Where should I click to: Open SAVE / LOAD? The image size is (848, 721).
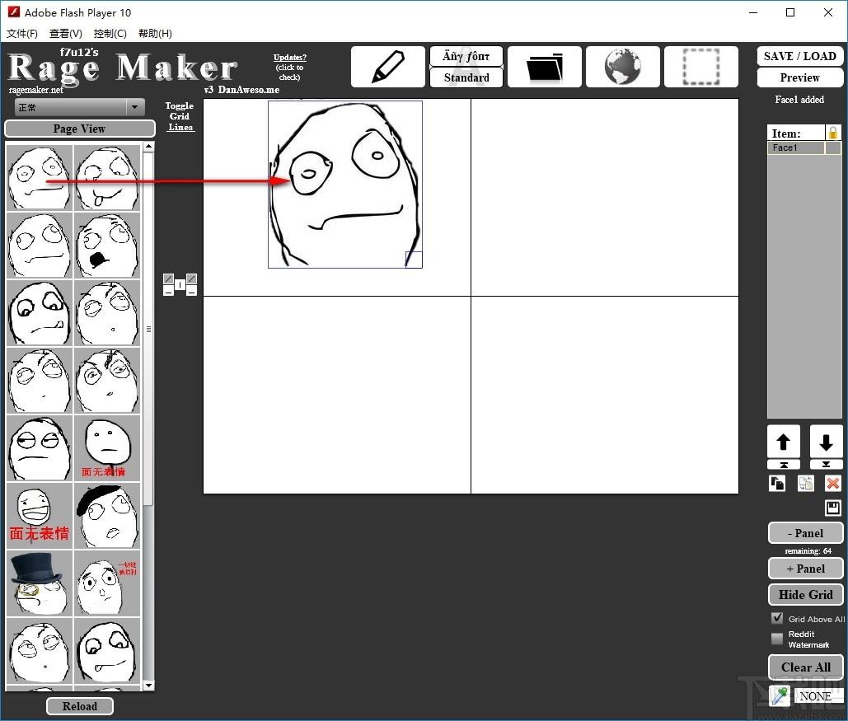point(799,56)
